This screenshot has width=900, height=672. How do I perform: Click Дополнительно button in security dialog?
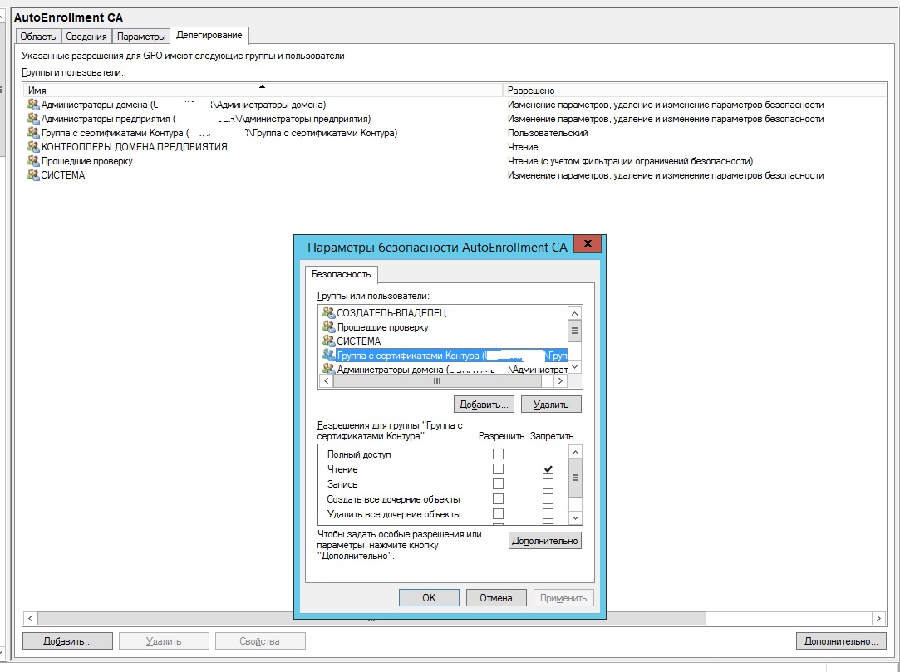click(544, 541)
